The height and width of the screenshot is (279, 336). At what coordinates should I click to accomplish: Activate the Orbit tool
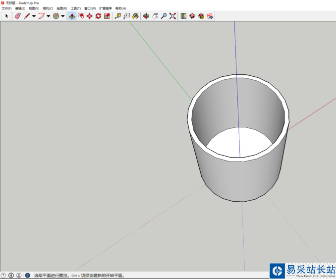pyautogui.click(x=146, y=16)
